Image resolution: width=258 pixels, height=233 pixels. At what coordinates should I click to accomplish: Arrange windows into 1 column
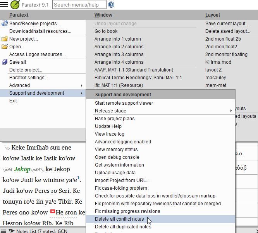point(118,39)
